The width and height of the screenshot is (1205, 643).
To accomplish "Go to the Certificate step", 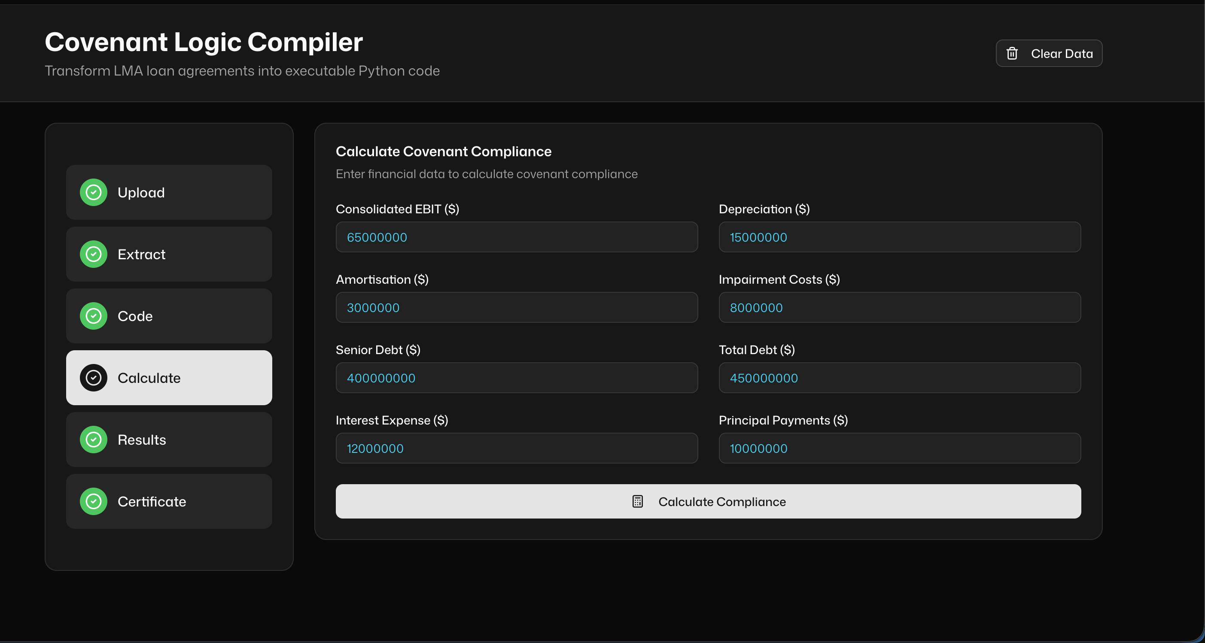I will pos(169,501).
